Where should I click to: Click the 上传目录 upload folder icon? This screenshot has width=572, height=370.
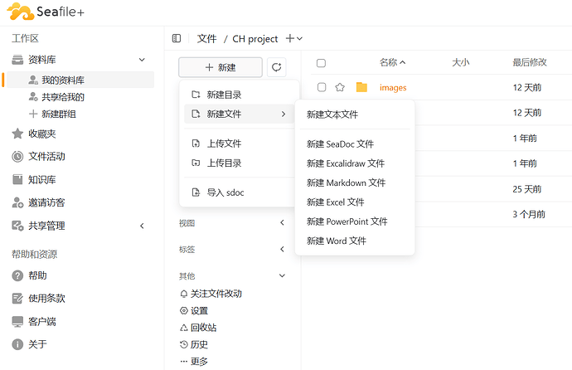196,163
